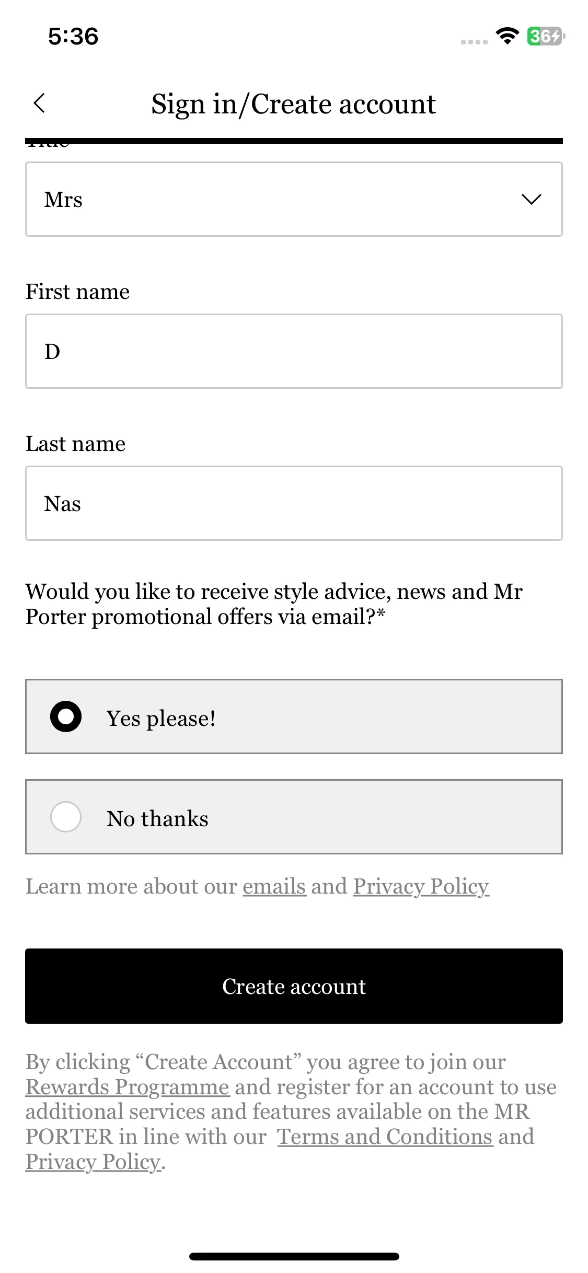Open the Privacy Policy link at bottom

coord(94,1162)
